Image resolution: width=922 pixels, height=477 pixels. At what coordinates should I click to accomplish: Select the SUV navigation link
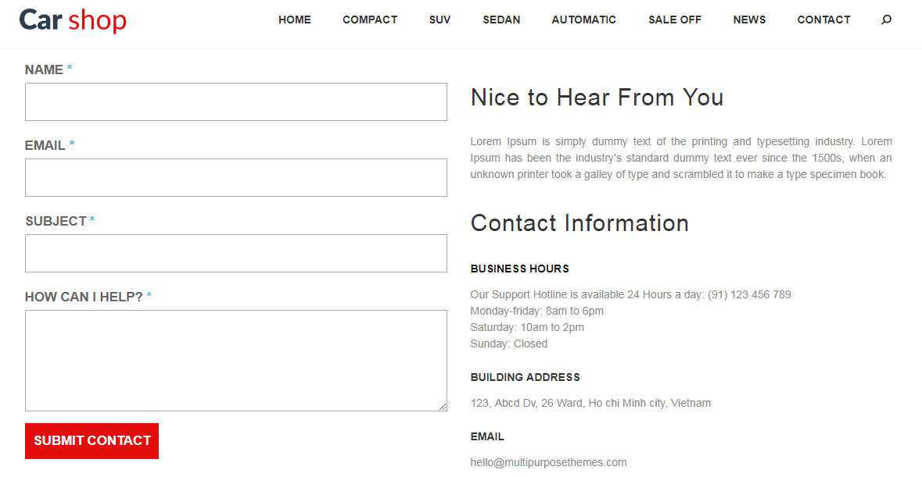[x=439, y=20]
